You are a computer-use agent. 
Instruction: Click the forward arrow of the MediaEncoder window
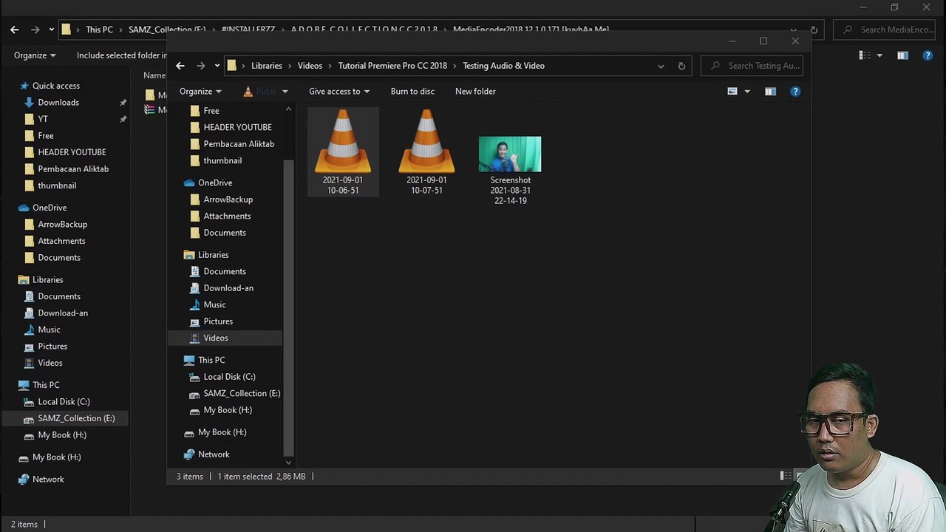click(x=35, y=30)
